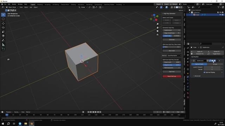225x126 pixels.
Task: Select the Annotate tool
Action: click(3, 41)
